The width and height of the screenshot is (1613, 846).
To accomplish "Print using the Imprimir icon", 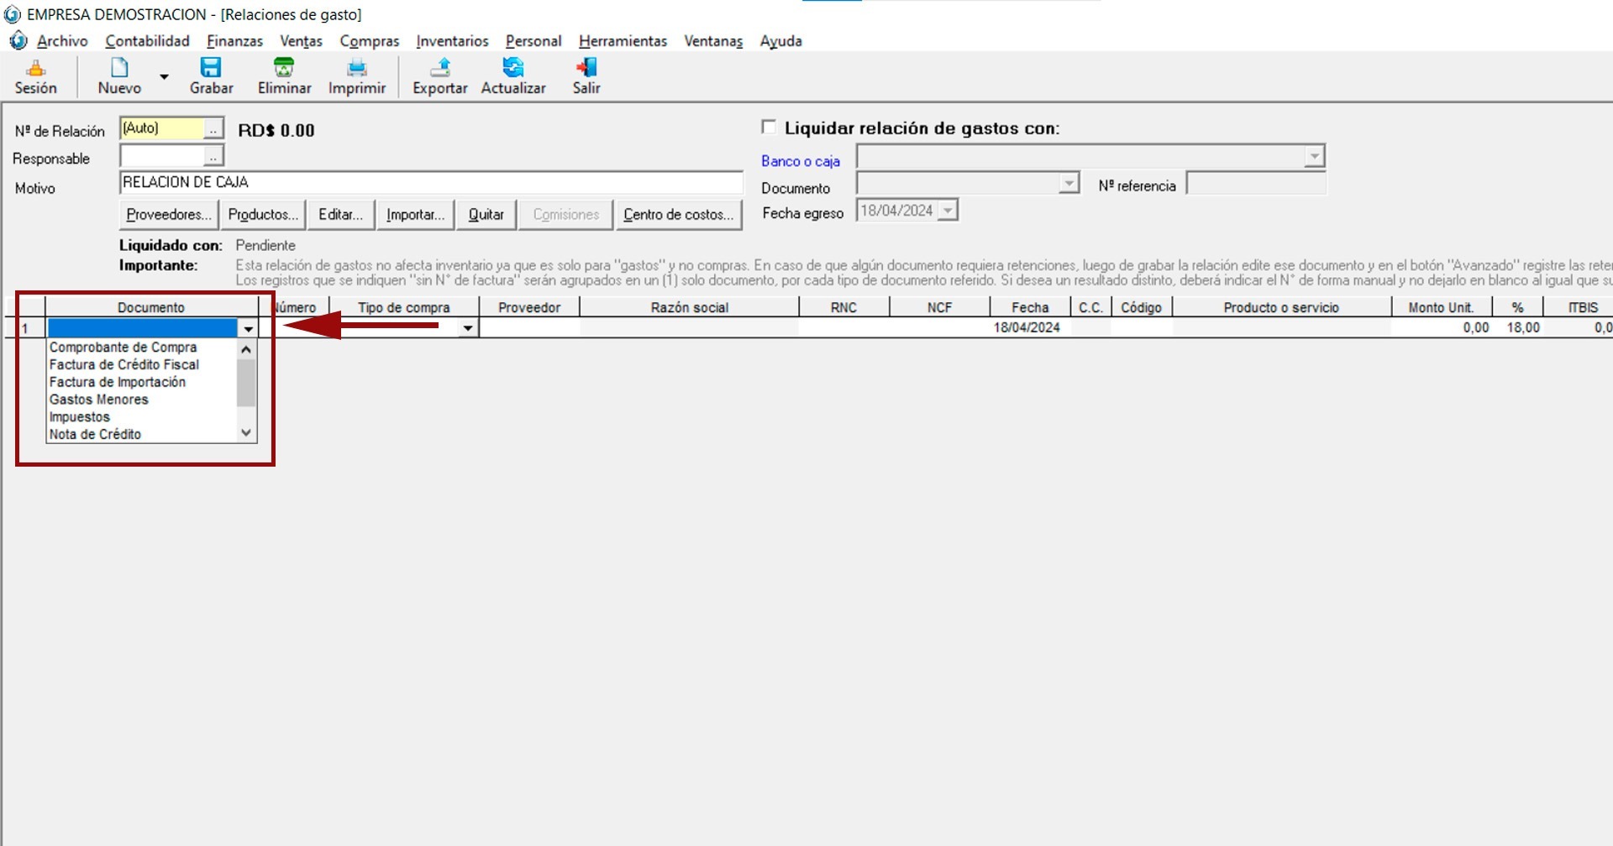I will coord(357,68).
